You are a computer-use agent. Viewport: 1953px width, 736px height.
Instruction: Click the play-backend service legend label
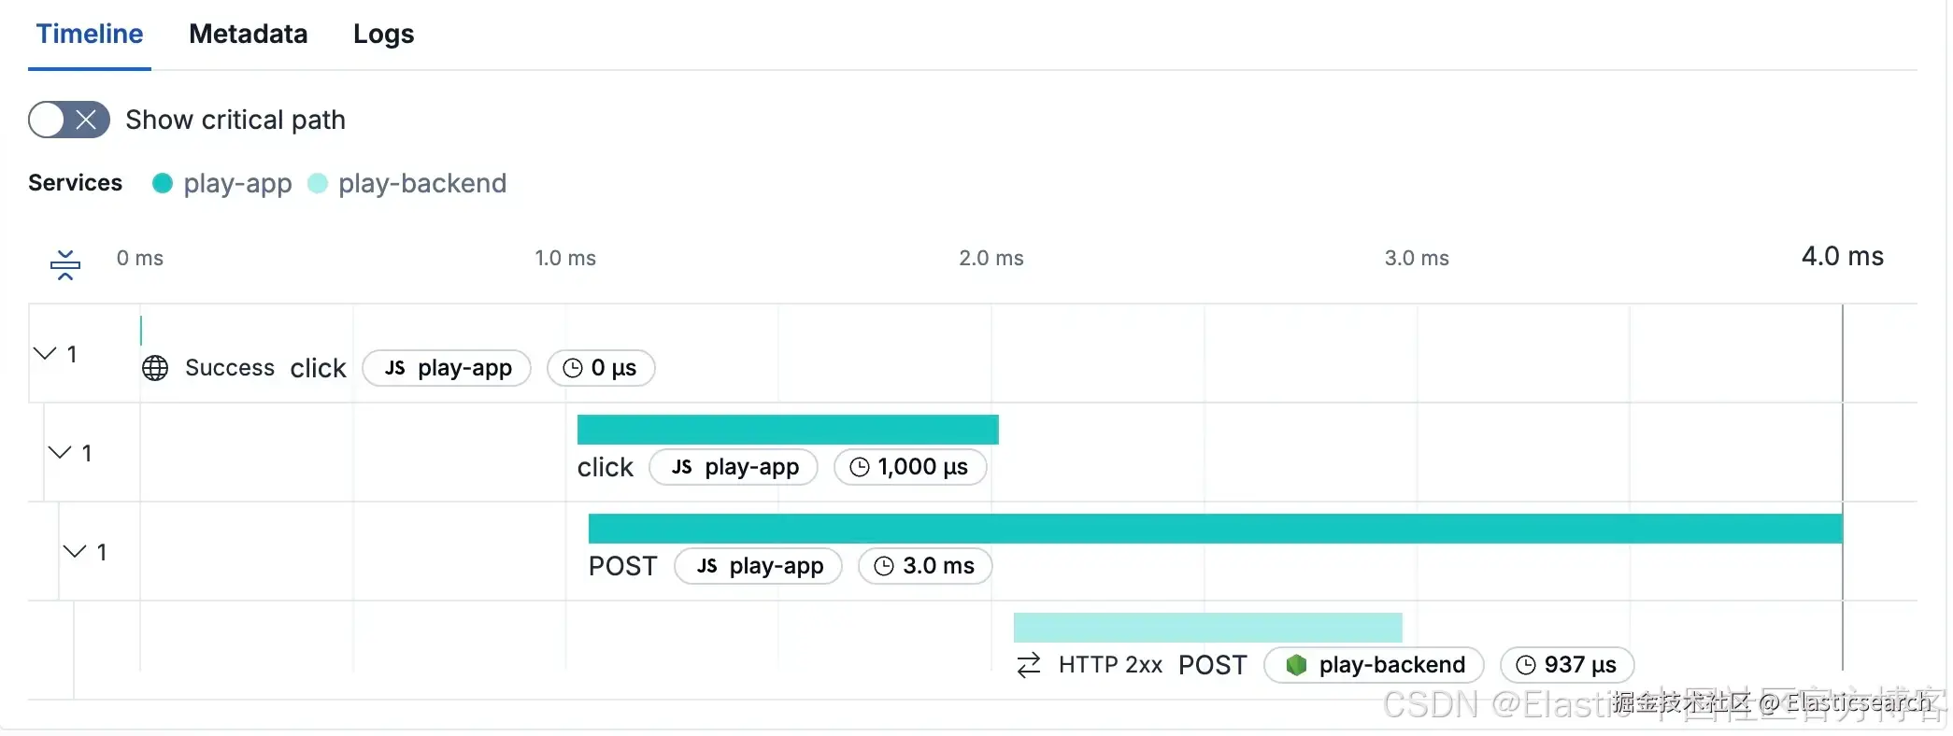point(422,183)
